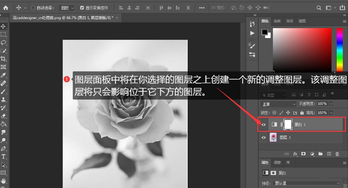The image size is (348, 188).
Task: Open the 正常 blend mode dropdown
Action: [277, 104]
